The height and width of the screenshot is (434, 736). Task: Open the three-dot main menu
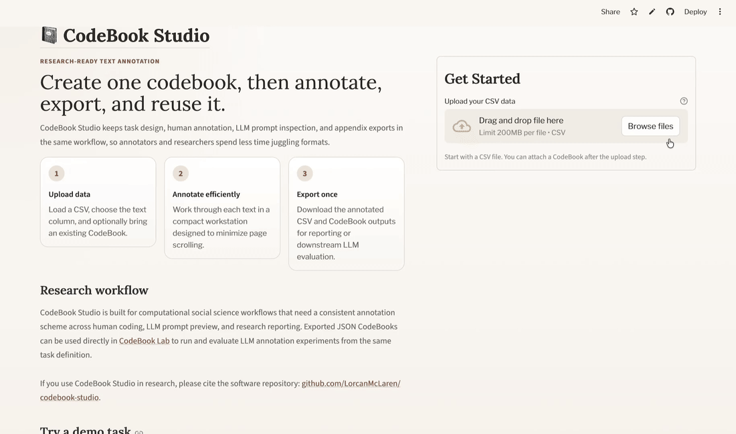pos(720,12)
